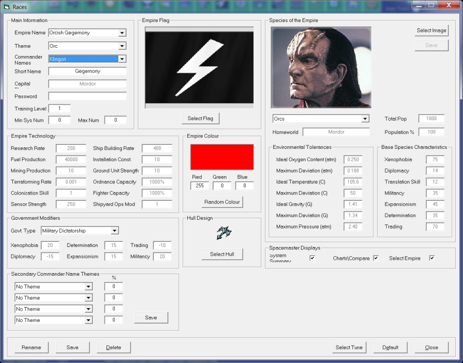The width and height of the screenshot is (463, 363).
Task: Click the lightning bolt empire flag image
Action: click(x=199, y=67)
